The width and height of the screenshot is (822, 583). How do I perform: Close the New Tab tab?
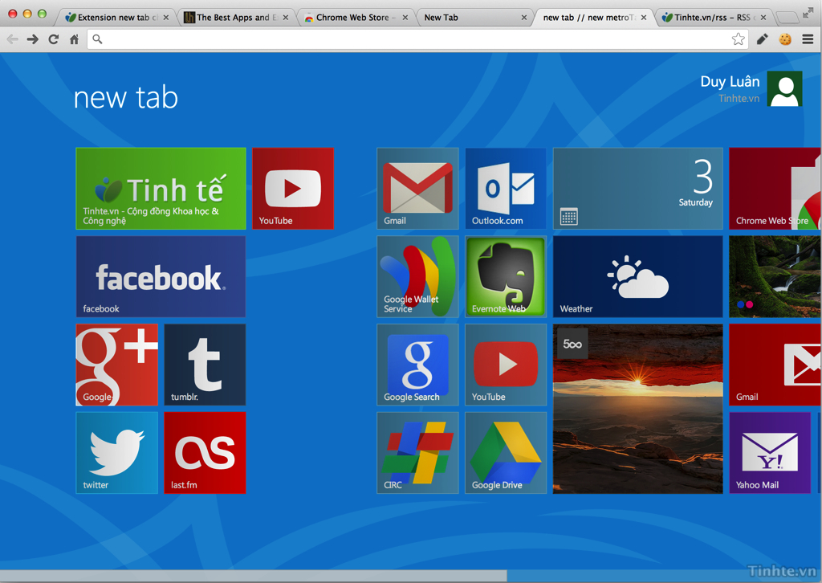pyautogui.click(x=523, y=18)
